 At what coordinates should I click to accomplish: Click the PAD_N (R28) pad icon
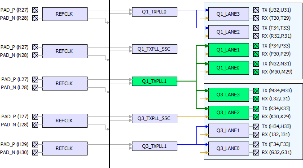pos(35,18)
